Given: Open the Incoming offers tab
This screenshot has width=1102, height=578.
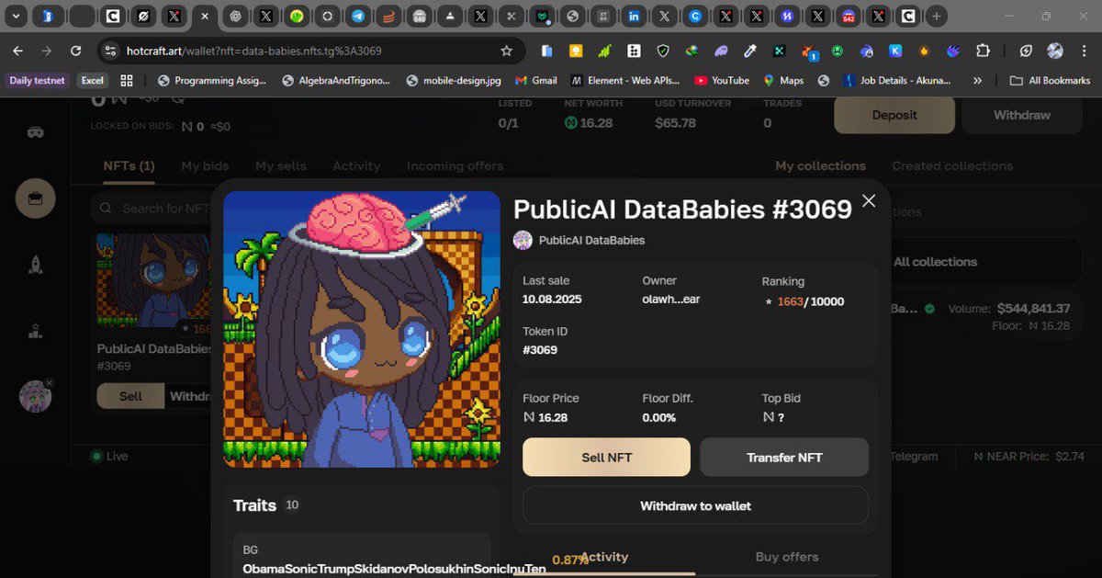Looking at the screenshot, I should (455, 166).
